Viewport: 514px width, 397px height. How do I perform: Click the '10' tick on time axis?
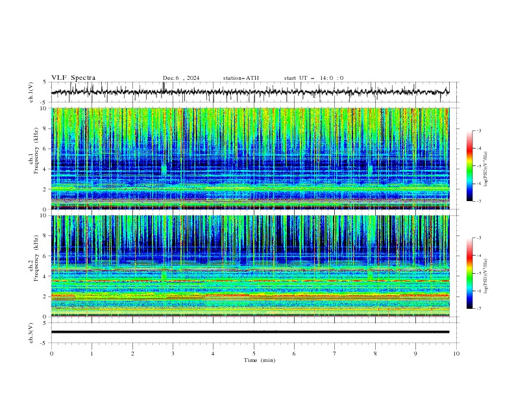[x=456, y=354]
